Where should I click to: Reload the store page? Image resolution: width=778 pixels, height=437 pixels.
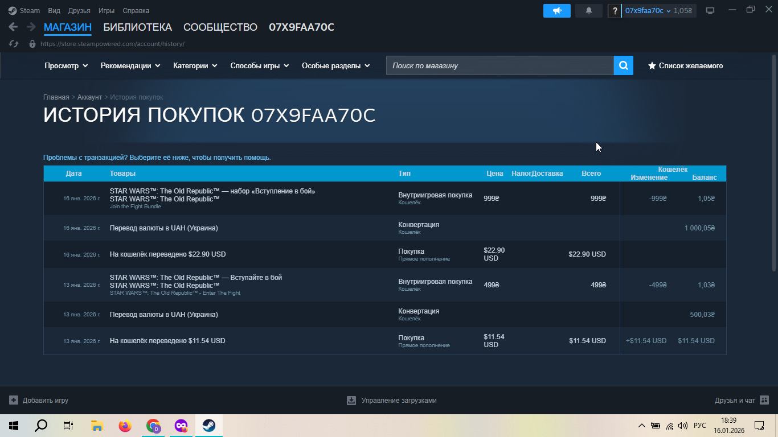14,44
